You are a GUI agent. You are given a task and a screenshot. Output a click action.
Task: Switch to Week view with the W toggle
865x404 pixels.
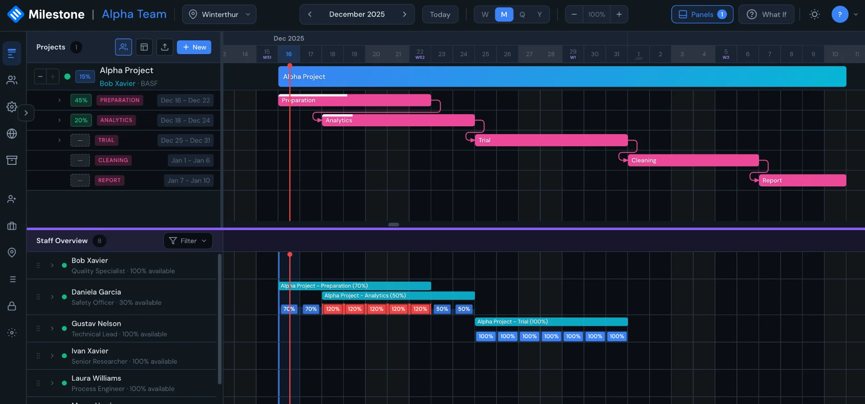[485, 14]
